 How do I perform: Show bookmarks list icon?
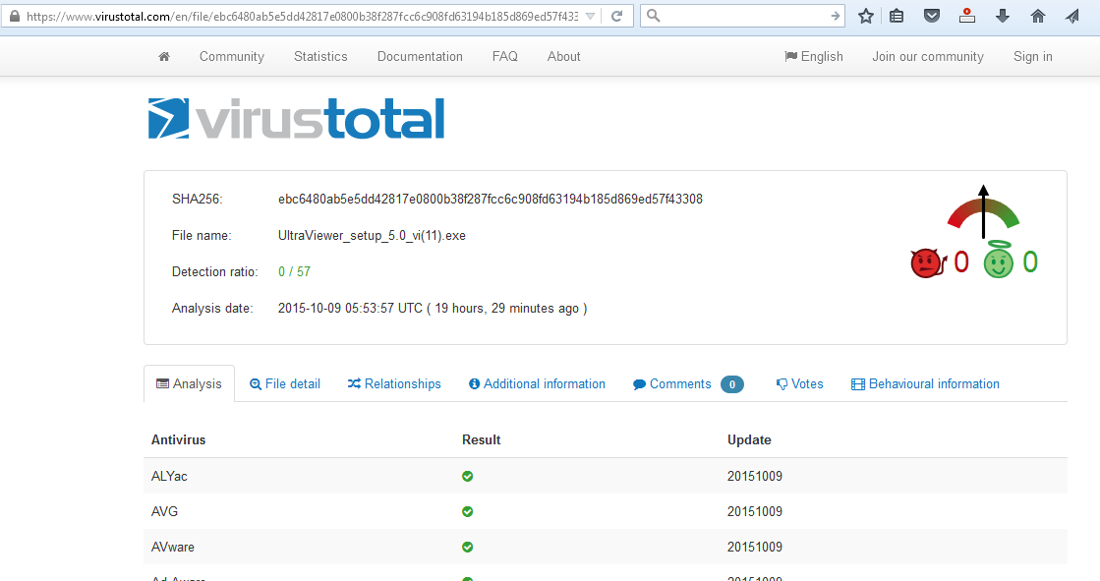897,16
